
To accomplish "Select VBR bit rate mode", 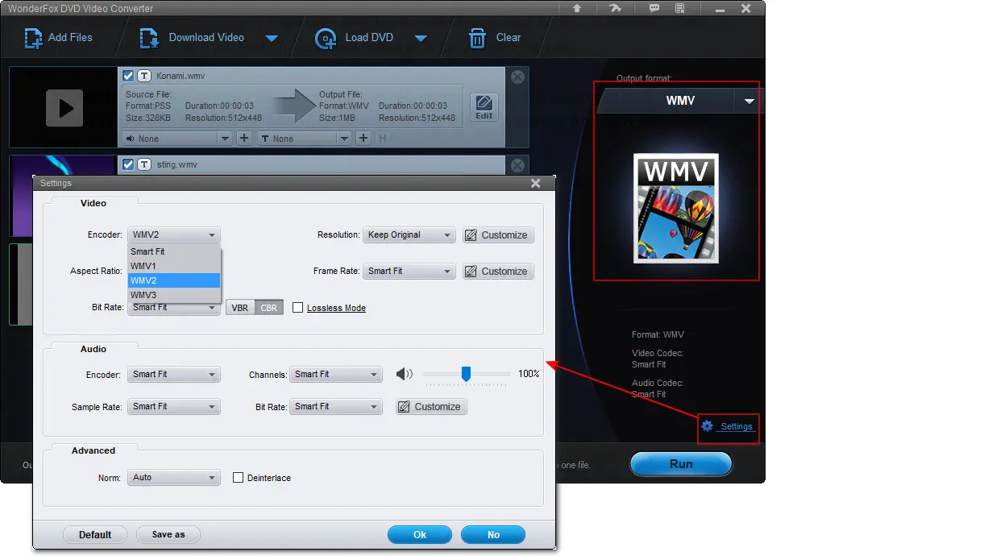I will (240, 308).
